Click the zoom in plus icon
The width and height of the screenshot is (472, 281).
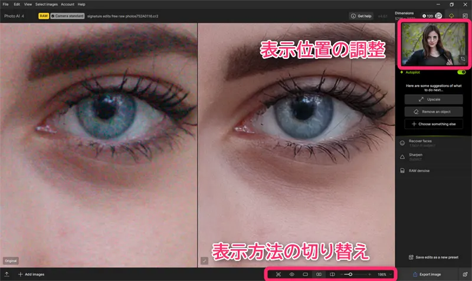tap(370, 275)
